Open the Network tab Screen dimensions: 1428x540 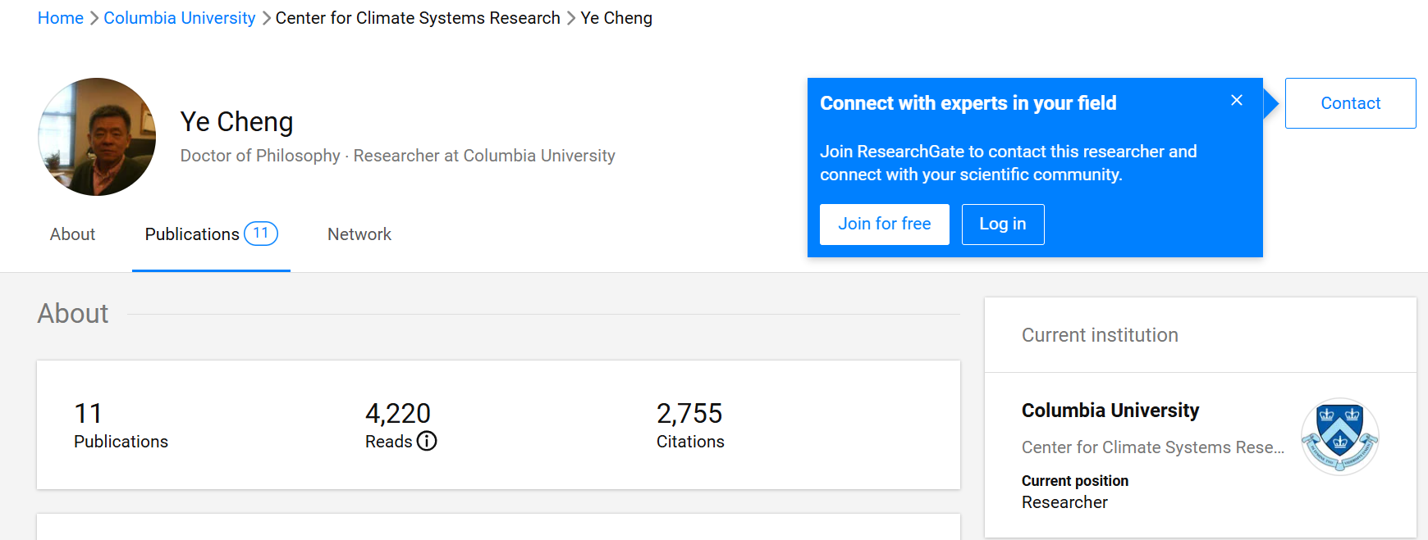(x=359, y=234)
